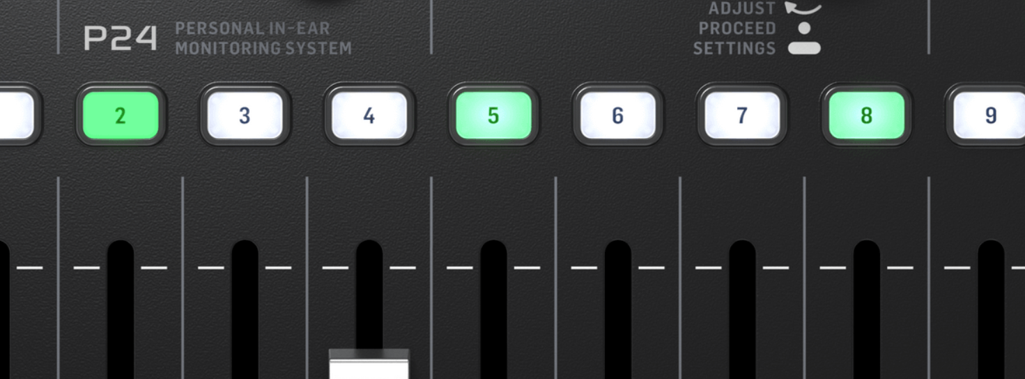
Task: Select channel 7 button
Action: pos(742,115)
